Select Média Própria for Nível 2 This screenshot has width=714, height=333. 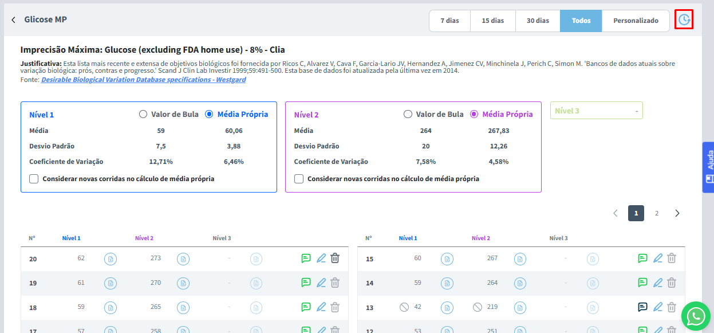coord(474,114)
